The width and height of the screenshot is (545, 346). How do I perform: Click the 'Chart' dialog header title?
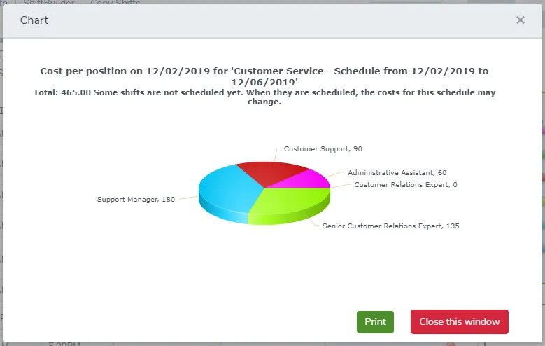34,20
